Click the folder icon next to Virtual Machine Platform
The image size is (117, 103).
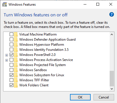pyautogui.click(x=16, y=34)
